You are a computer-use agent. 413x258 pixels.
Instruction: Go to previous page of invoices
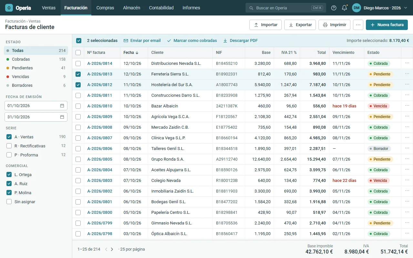(106, 249)
